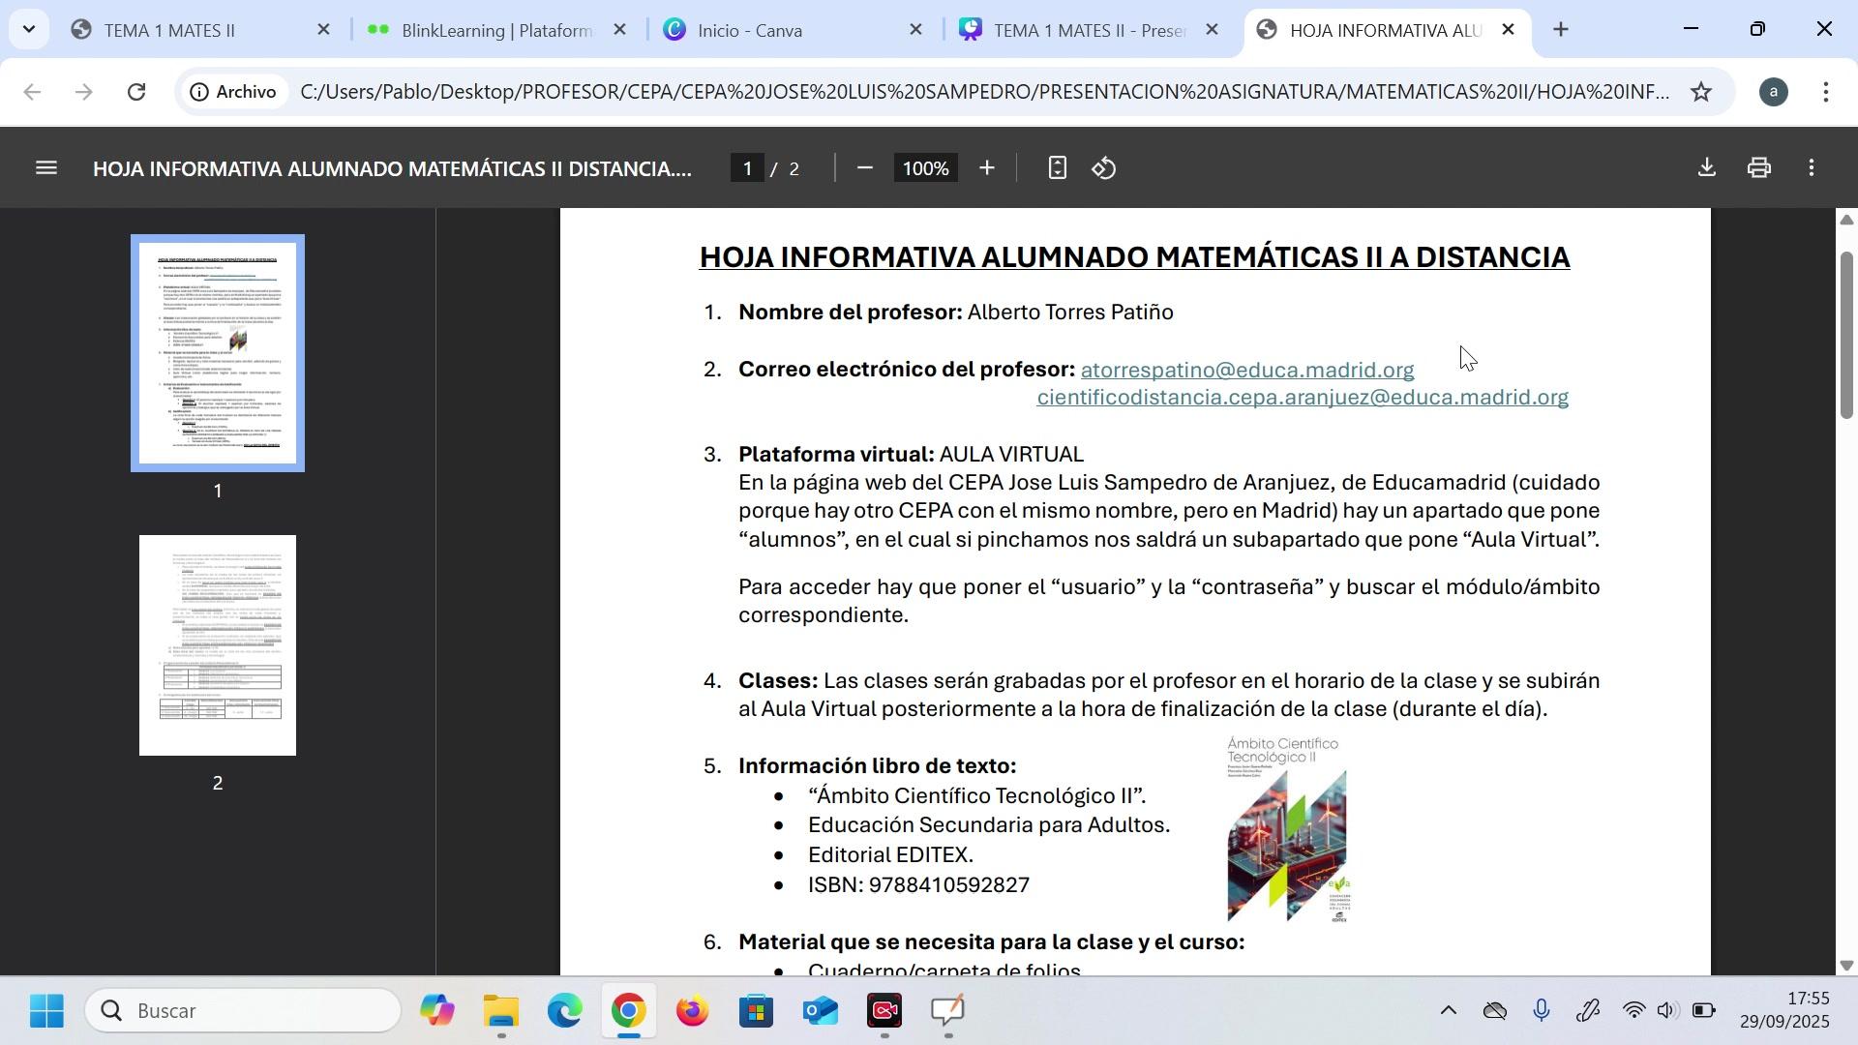
Task: Switch to the BlinkLearning tab
Action: (494, 30)
